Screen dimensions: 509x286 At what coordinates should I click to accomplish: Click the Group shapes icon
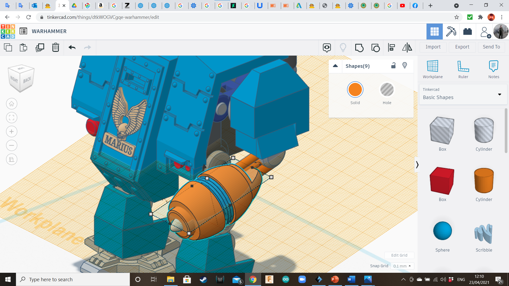(x=359, y=48)
